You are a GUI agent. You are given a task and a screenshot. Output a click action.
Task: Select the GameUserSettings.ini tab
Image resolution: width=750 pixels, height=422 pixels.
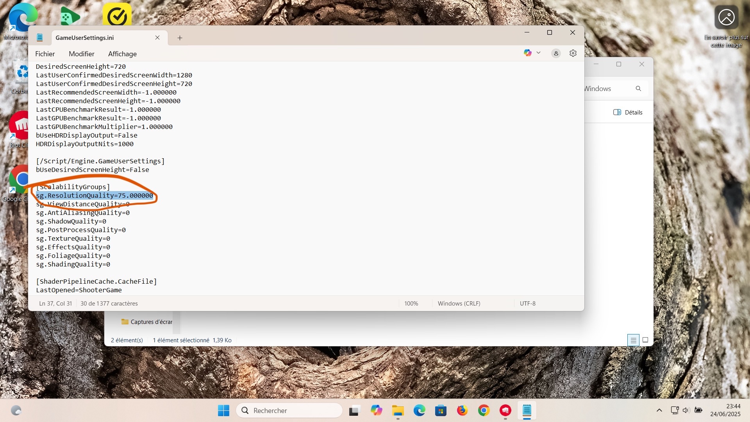(85, 38)
